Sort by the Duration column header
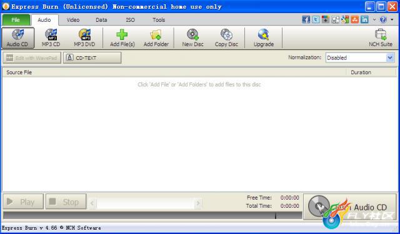The width and height of the screenshot is (400, 234). (x=371, y=72)
